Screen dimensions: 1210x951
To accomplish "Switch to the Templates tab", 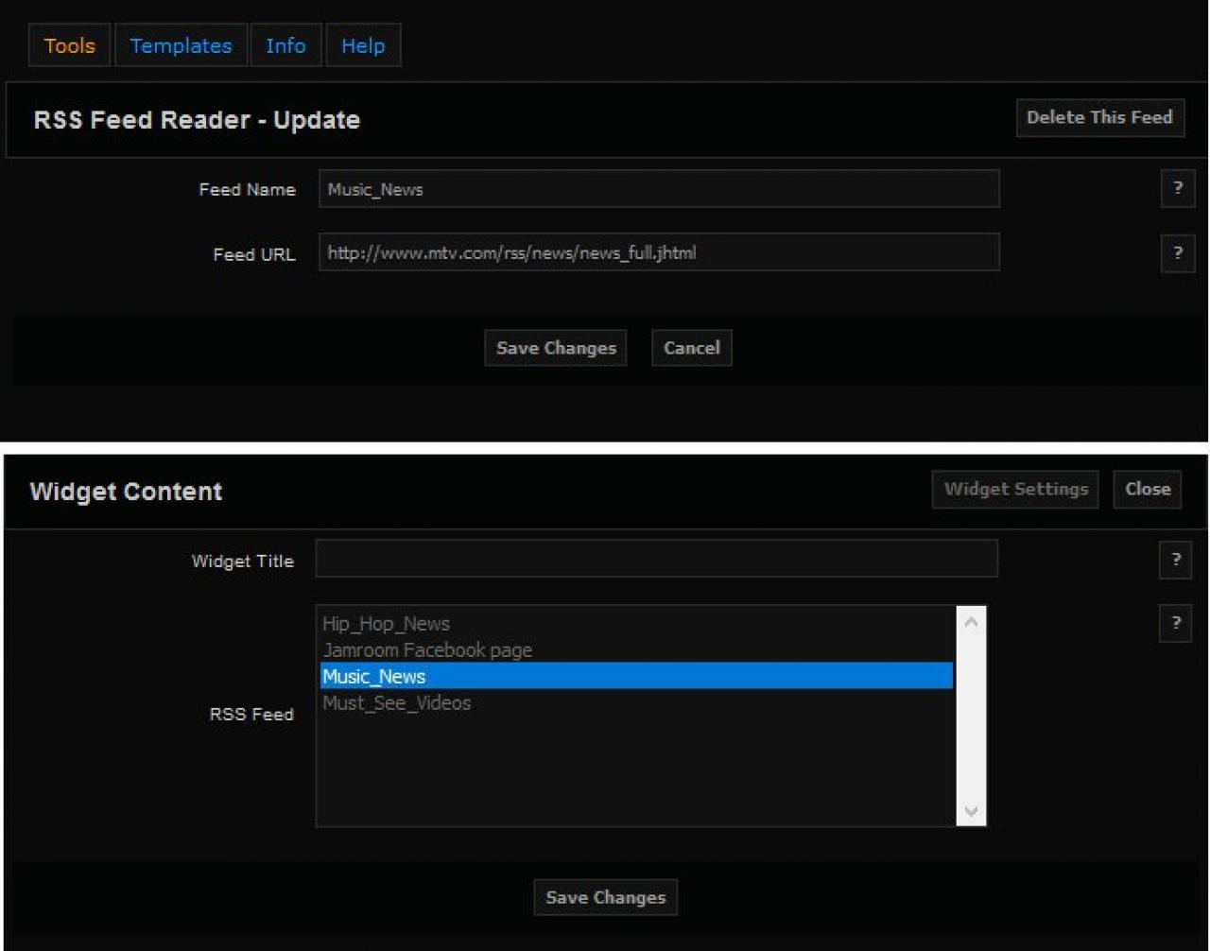I will point(181,45).
